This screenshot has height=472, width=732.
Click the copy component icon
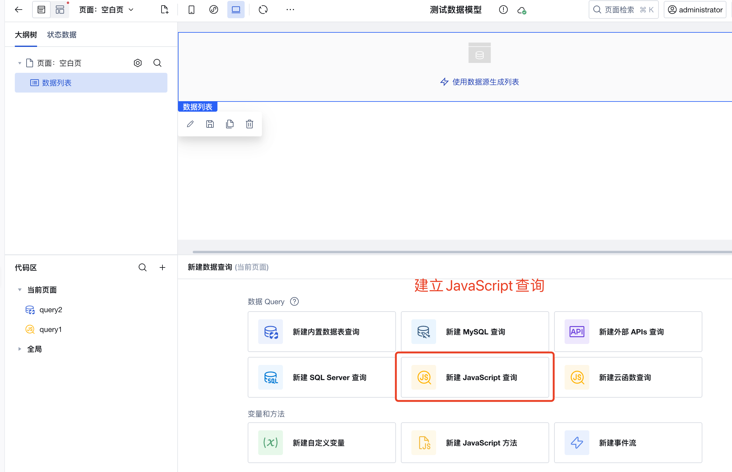[x=230, y=124]
